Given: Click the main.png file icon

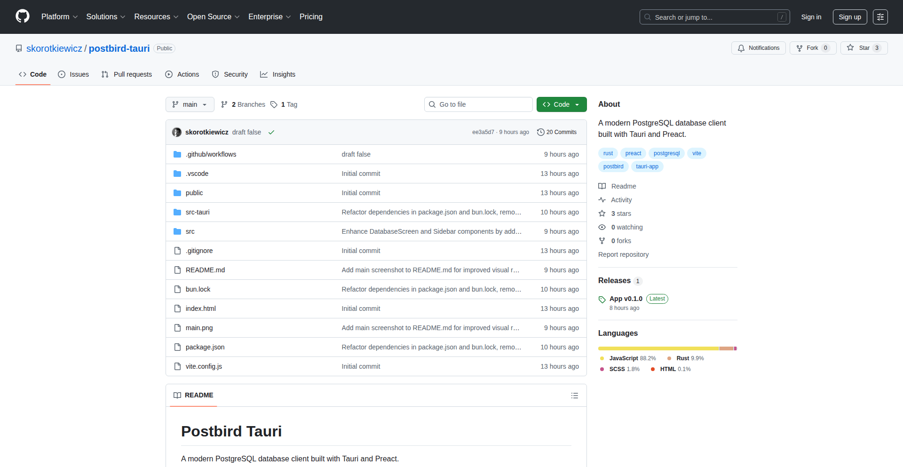Looking at the screenshot, I should coord(177,328).
